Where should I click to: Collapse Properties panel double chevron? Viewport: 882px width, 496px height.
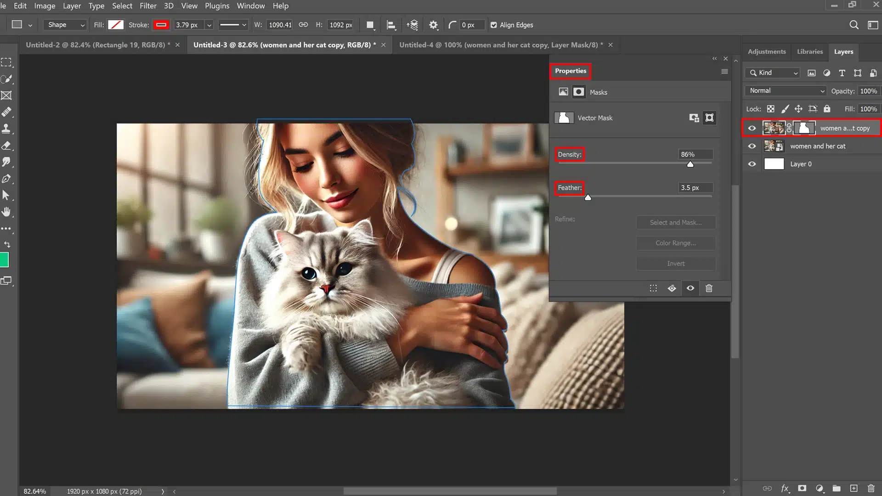714,58
